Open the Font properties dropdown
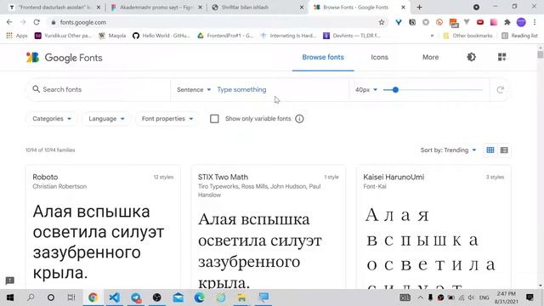Screen dimensions: 544x306 point(167,119)
